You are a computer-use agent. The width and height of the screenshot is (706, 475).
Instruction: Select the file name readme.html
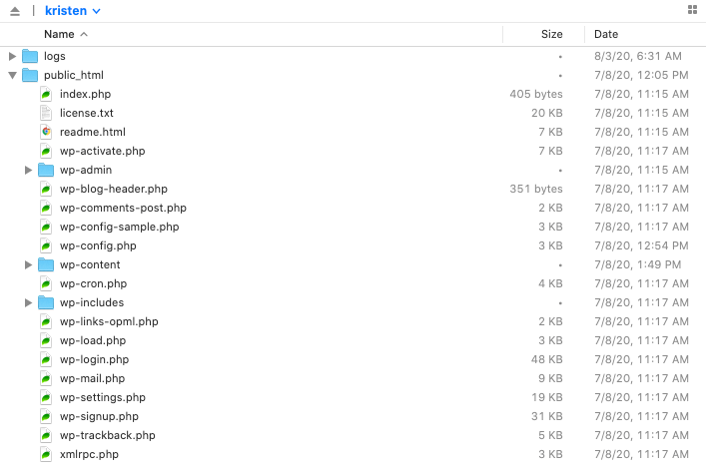92,132
